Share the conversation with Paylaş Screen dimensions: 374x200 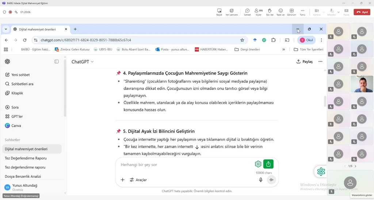click(304, 62)
